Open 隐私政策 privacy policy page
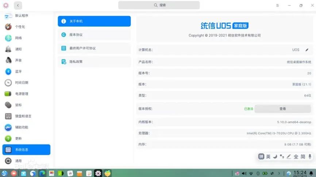Image resolution: width=316 pixels, height=177 pixels. (94, 62)
